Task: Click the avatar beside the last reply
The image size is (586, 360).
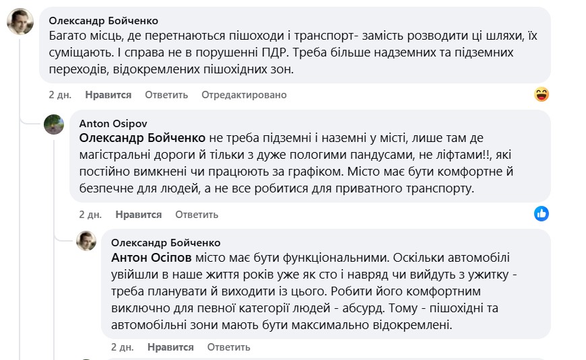Action: 86,242
